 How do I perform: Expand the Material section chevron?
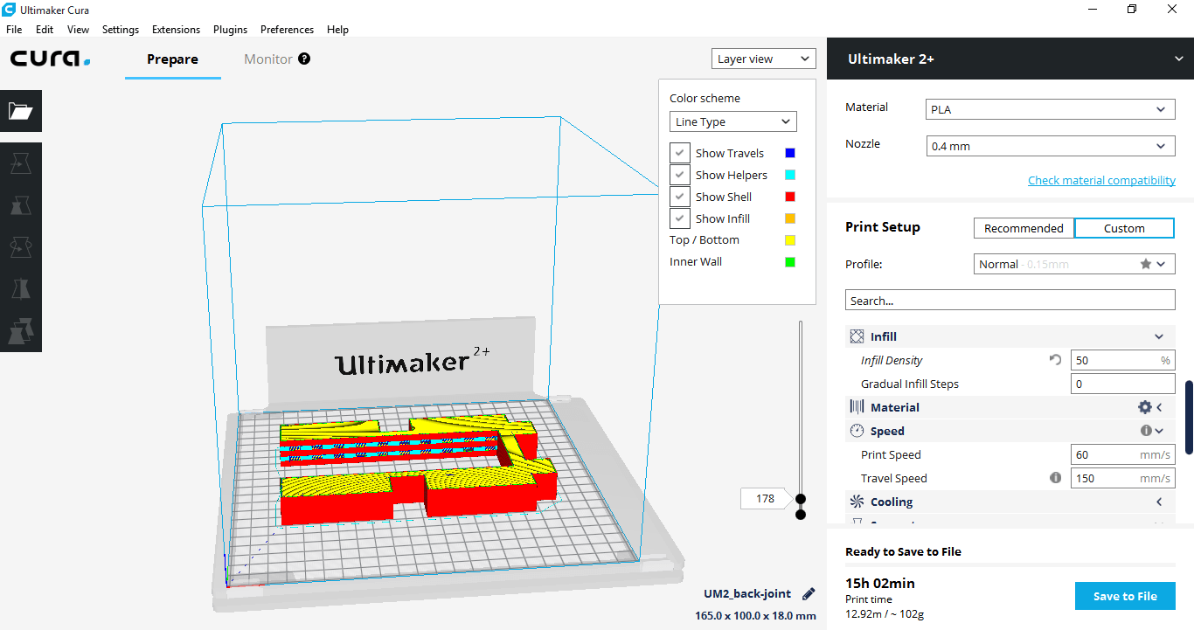tap(1160, 407)
